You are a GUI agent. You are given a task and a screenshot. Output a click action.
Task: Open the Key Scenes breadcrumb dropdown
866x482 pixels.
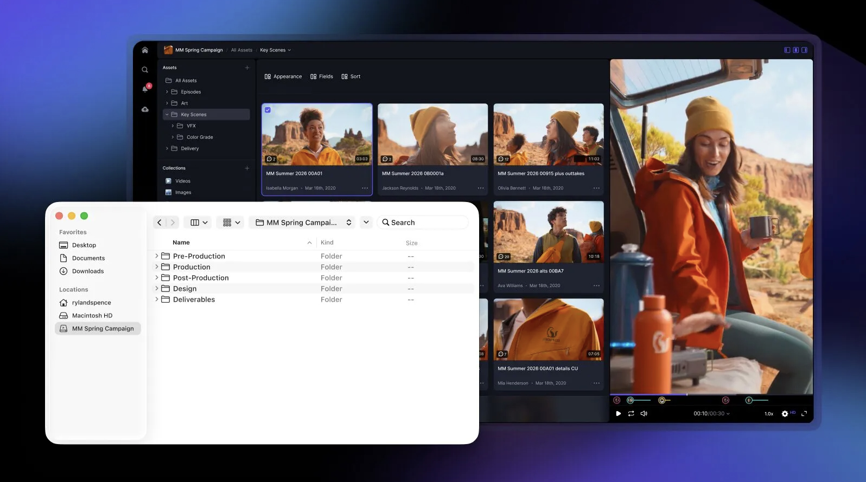[x=276, y=50]
